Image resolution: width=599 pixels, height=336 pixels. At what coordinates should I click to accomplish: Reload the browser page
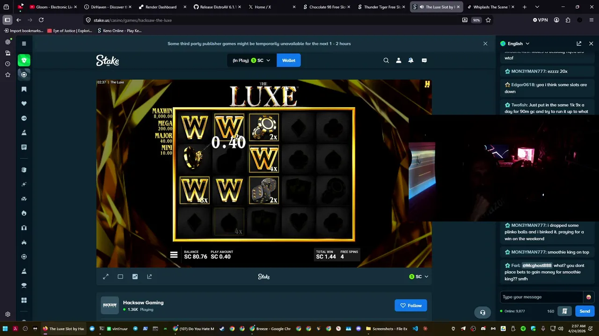(x=41, y=20)
